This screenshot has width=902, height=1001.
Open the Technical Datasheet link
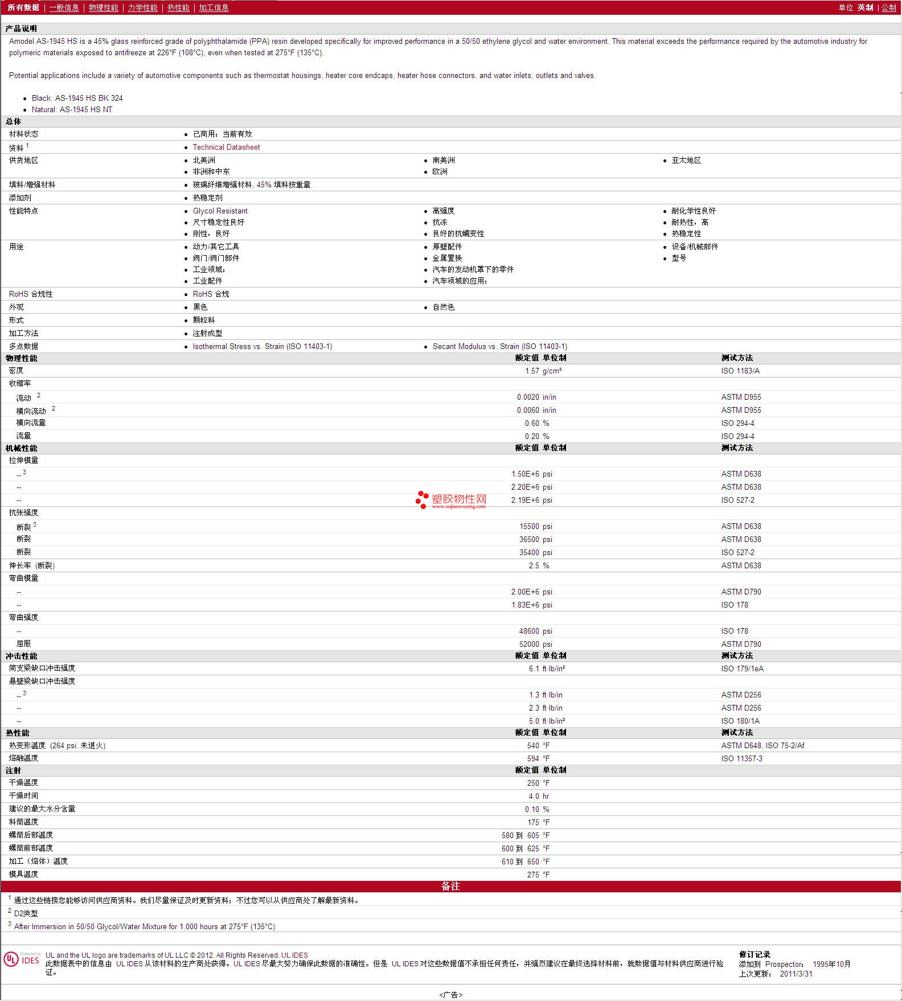tap(226, 147)
